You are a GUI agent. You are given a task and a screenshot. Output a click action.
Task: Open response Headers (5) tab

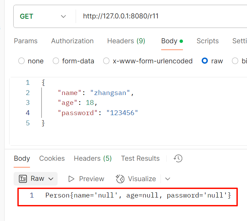93,158
